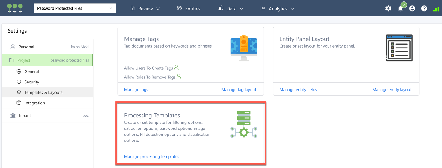Select Security in settings sidebar
The image size is (442, 168).
coord(32,82)
